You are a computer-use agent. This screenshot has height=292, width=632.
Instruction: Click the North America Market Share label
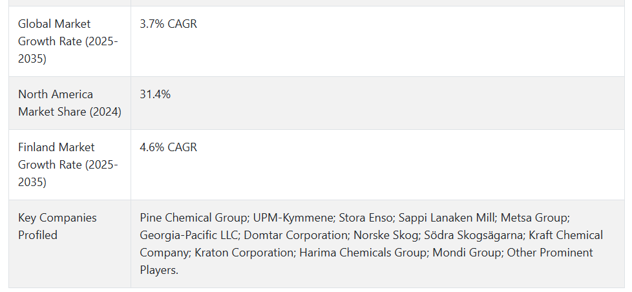pos(70,103)
